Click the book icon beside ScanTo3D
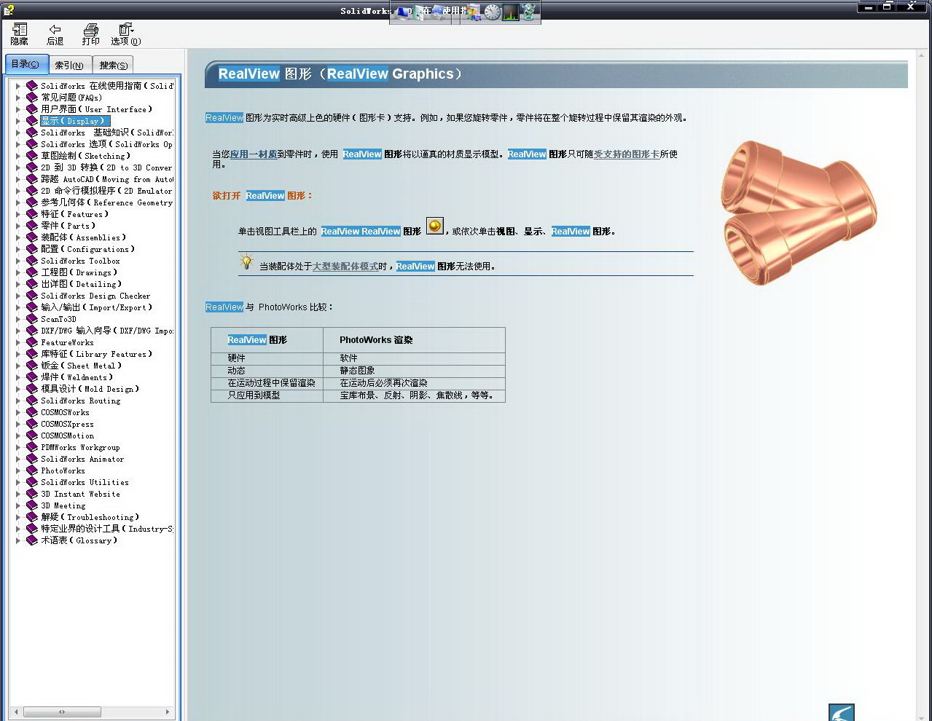 [32, 319]
